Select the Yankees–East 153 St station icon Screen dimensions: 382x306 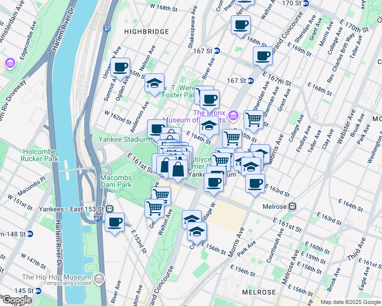click(x=110, y=209)
